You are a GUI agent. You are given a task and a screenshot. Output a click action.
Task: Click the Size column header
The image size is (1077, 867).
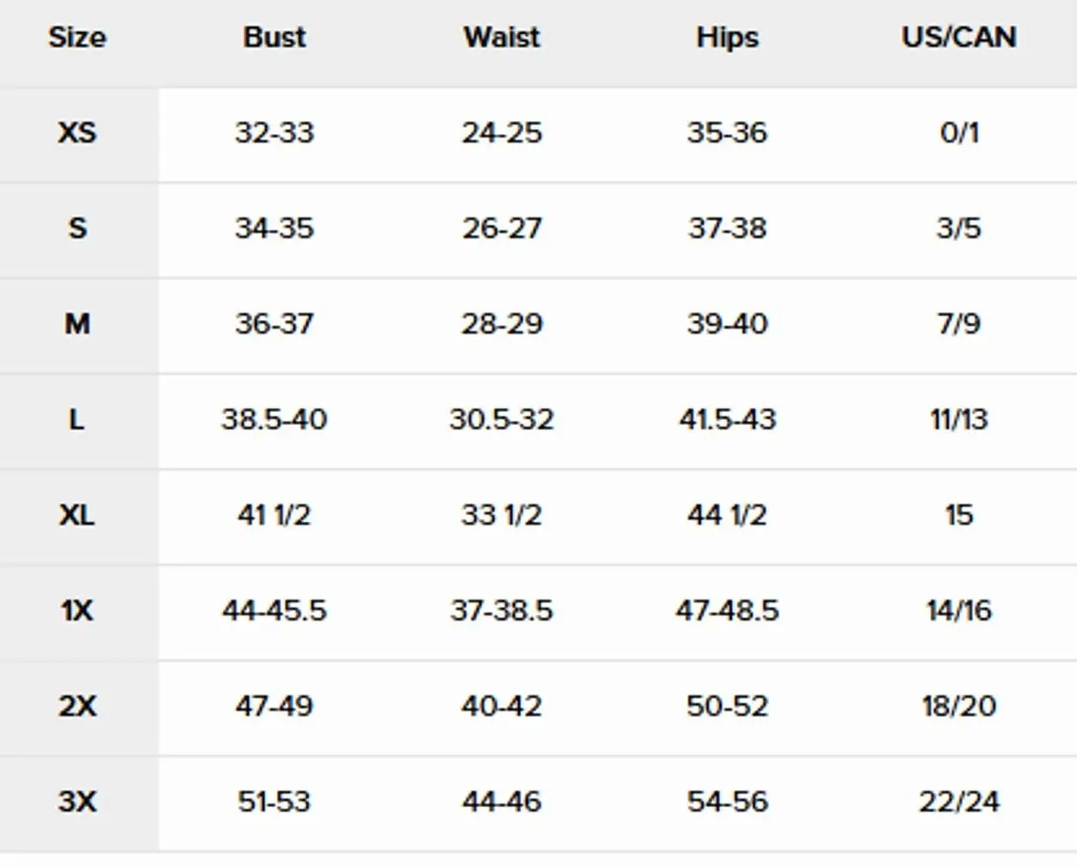pos(77,38)
